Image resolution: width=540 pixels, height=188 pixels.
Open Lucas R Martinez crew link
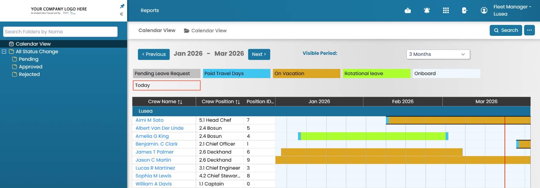155,168
